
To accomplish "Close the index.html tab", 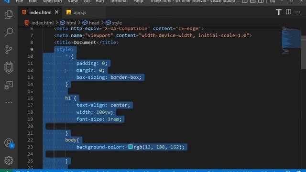I will [56, 12].
